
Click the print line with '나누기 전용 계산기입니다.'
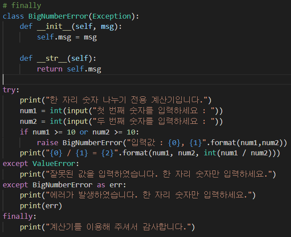coord(116,100)
